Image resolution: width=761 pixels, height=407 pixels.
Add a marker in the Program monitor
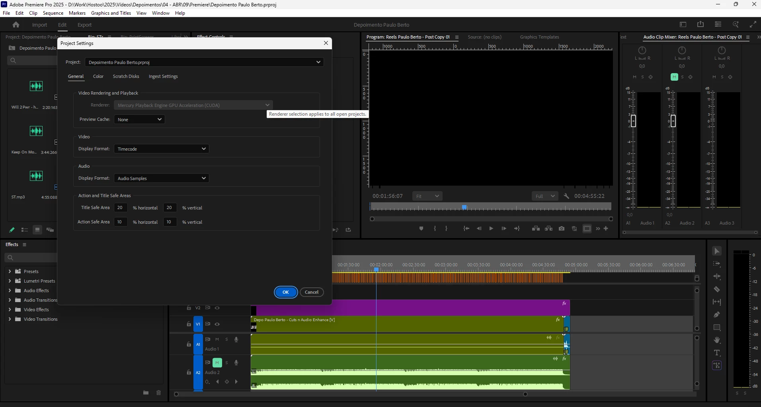coord(421,229)
